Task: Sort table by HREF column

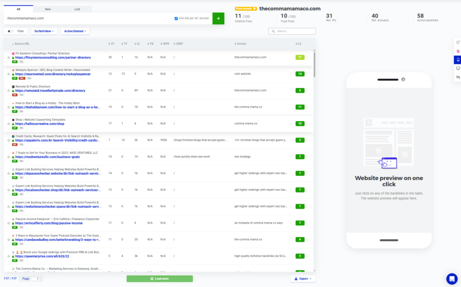Action: tap(178, 44)
